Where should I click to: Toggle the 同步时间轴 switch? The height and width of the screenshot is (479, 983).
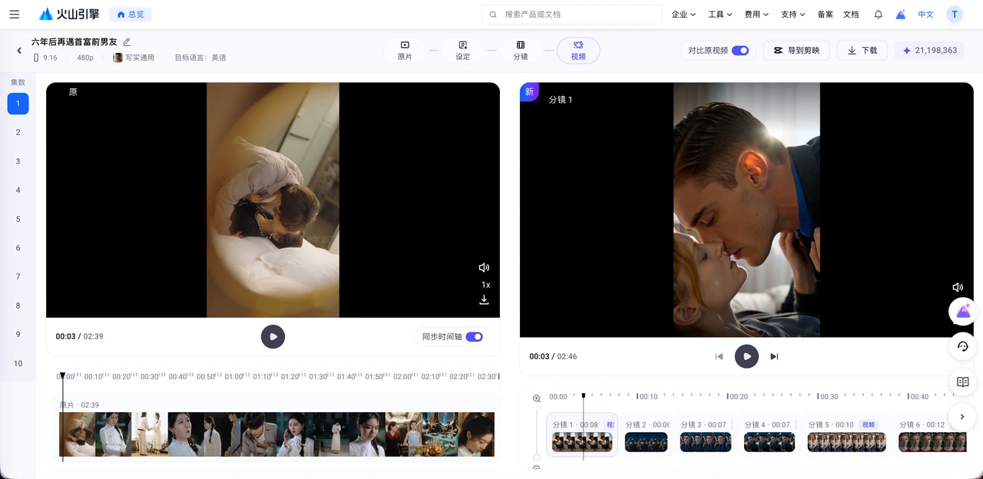point(474,336)
